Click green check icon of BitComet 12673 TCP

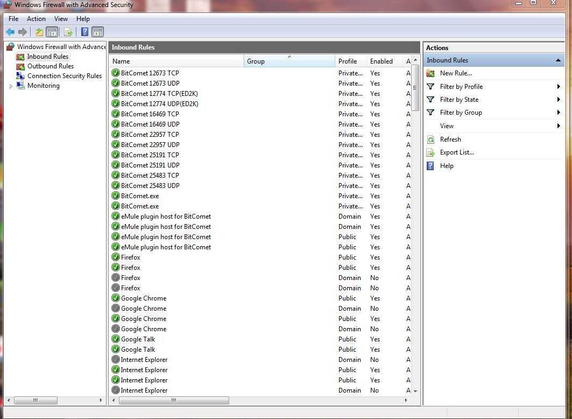tap(116, 73)
